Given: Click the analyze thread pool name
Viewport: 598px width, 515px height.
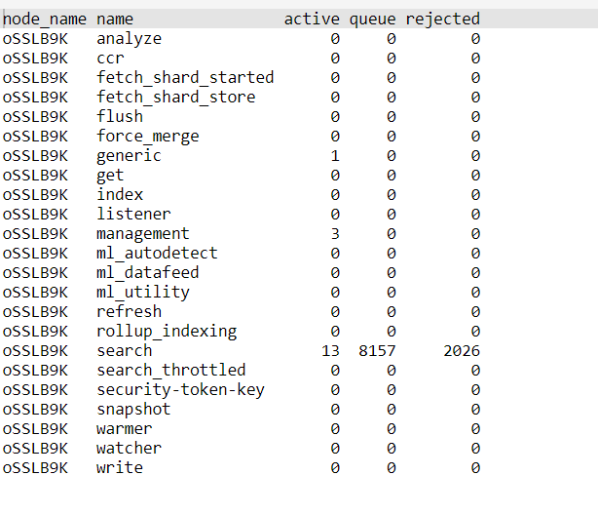Looking at the screenshot, I should 129,39.
